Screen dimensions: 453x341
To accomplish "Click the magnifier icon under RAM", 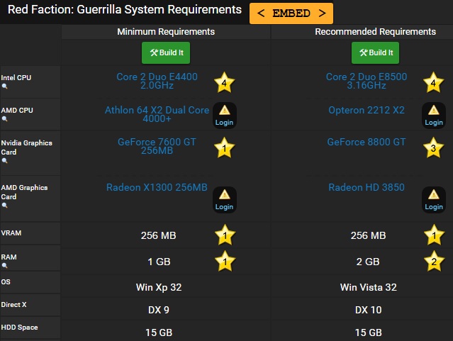I will coord(5,266).
